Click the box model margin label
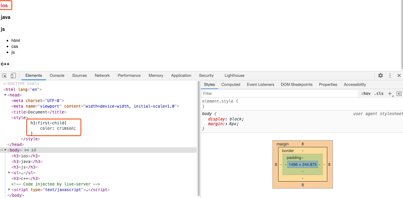 (282, 144)
